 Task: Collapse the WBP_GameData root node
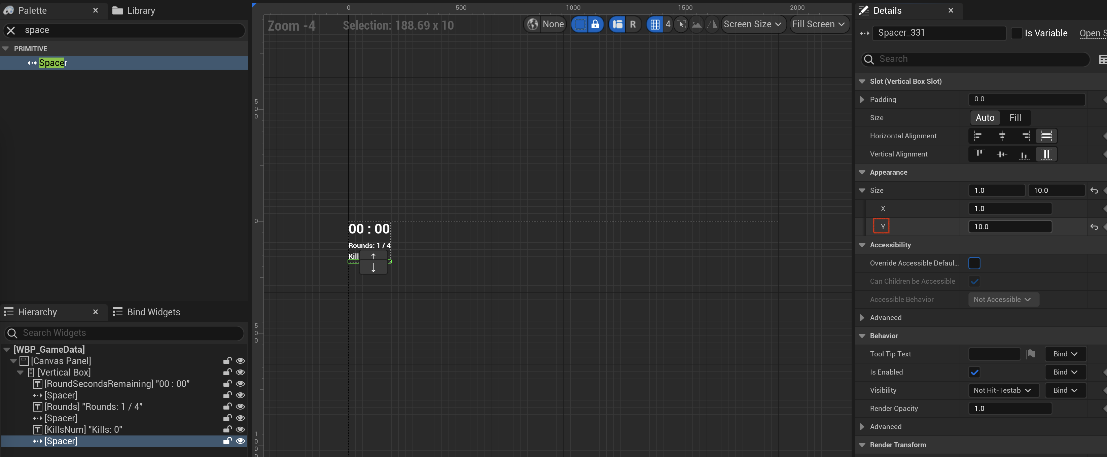pos(6,350)
